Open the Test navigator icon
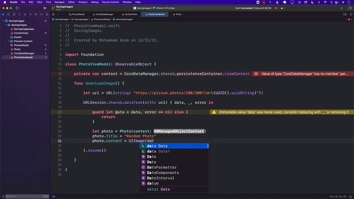Viewport: 354px width, 199px height. coord(30,14)
